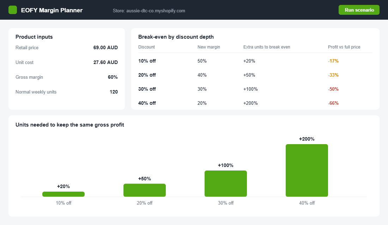Select the 40% off table row label
The width and height of the screenshot is (388, 225).
[x=147, y=103]
